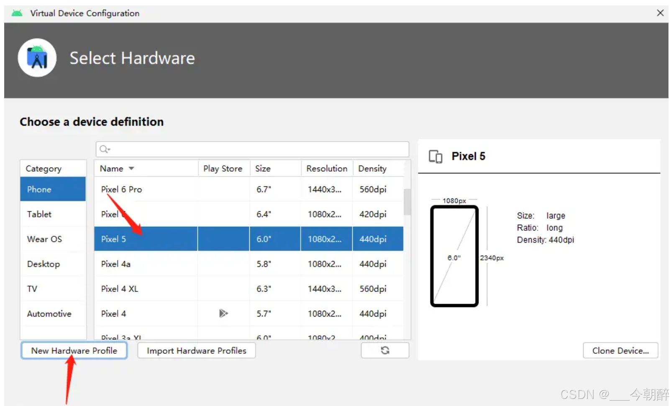Viewport: 671px width, 406px height.
Task: Click the Size column header
Action: point(275,168)
